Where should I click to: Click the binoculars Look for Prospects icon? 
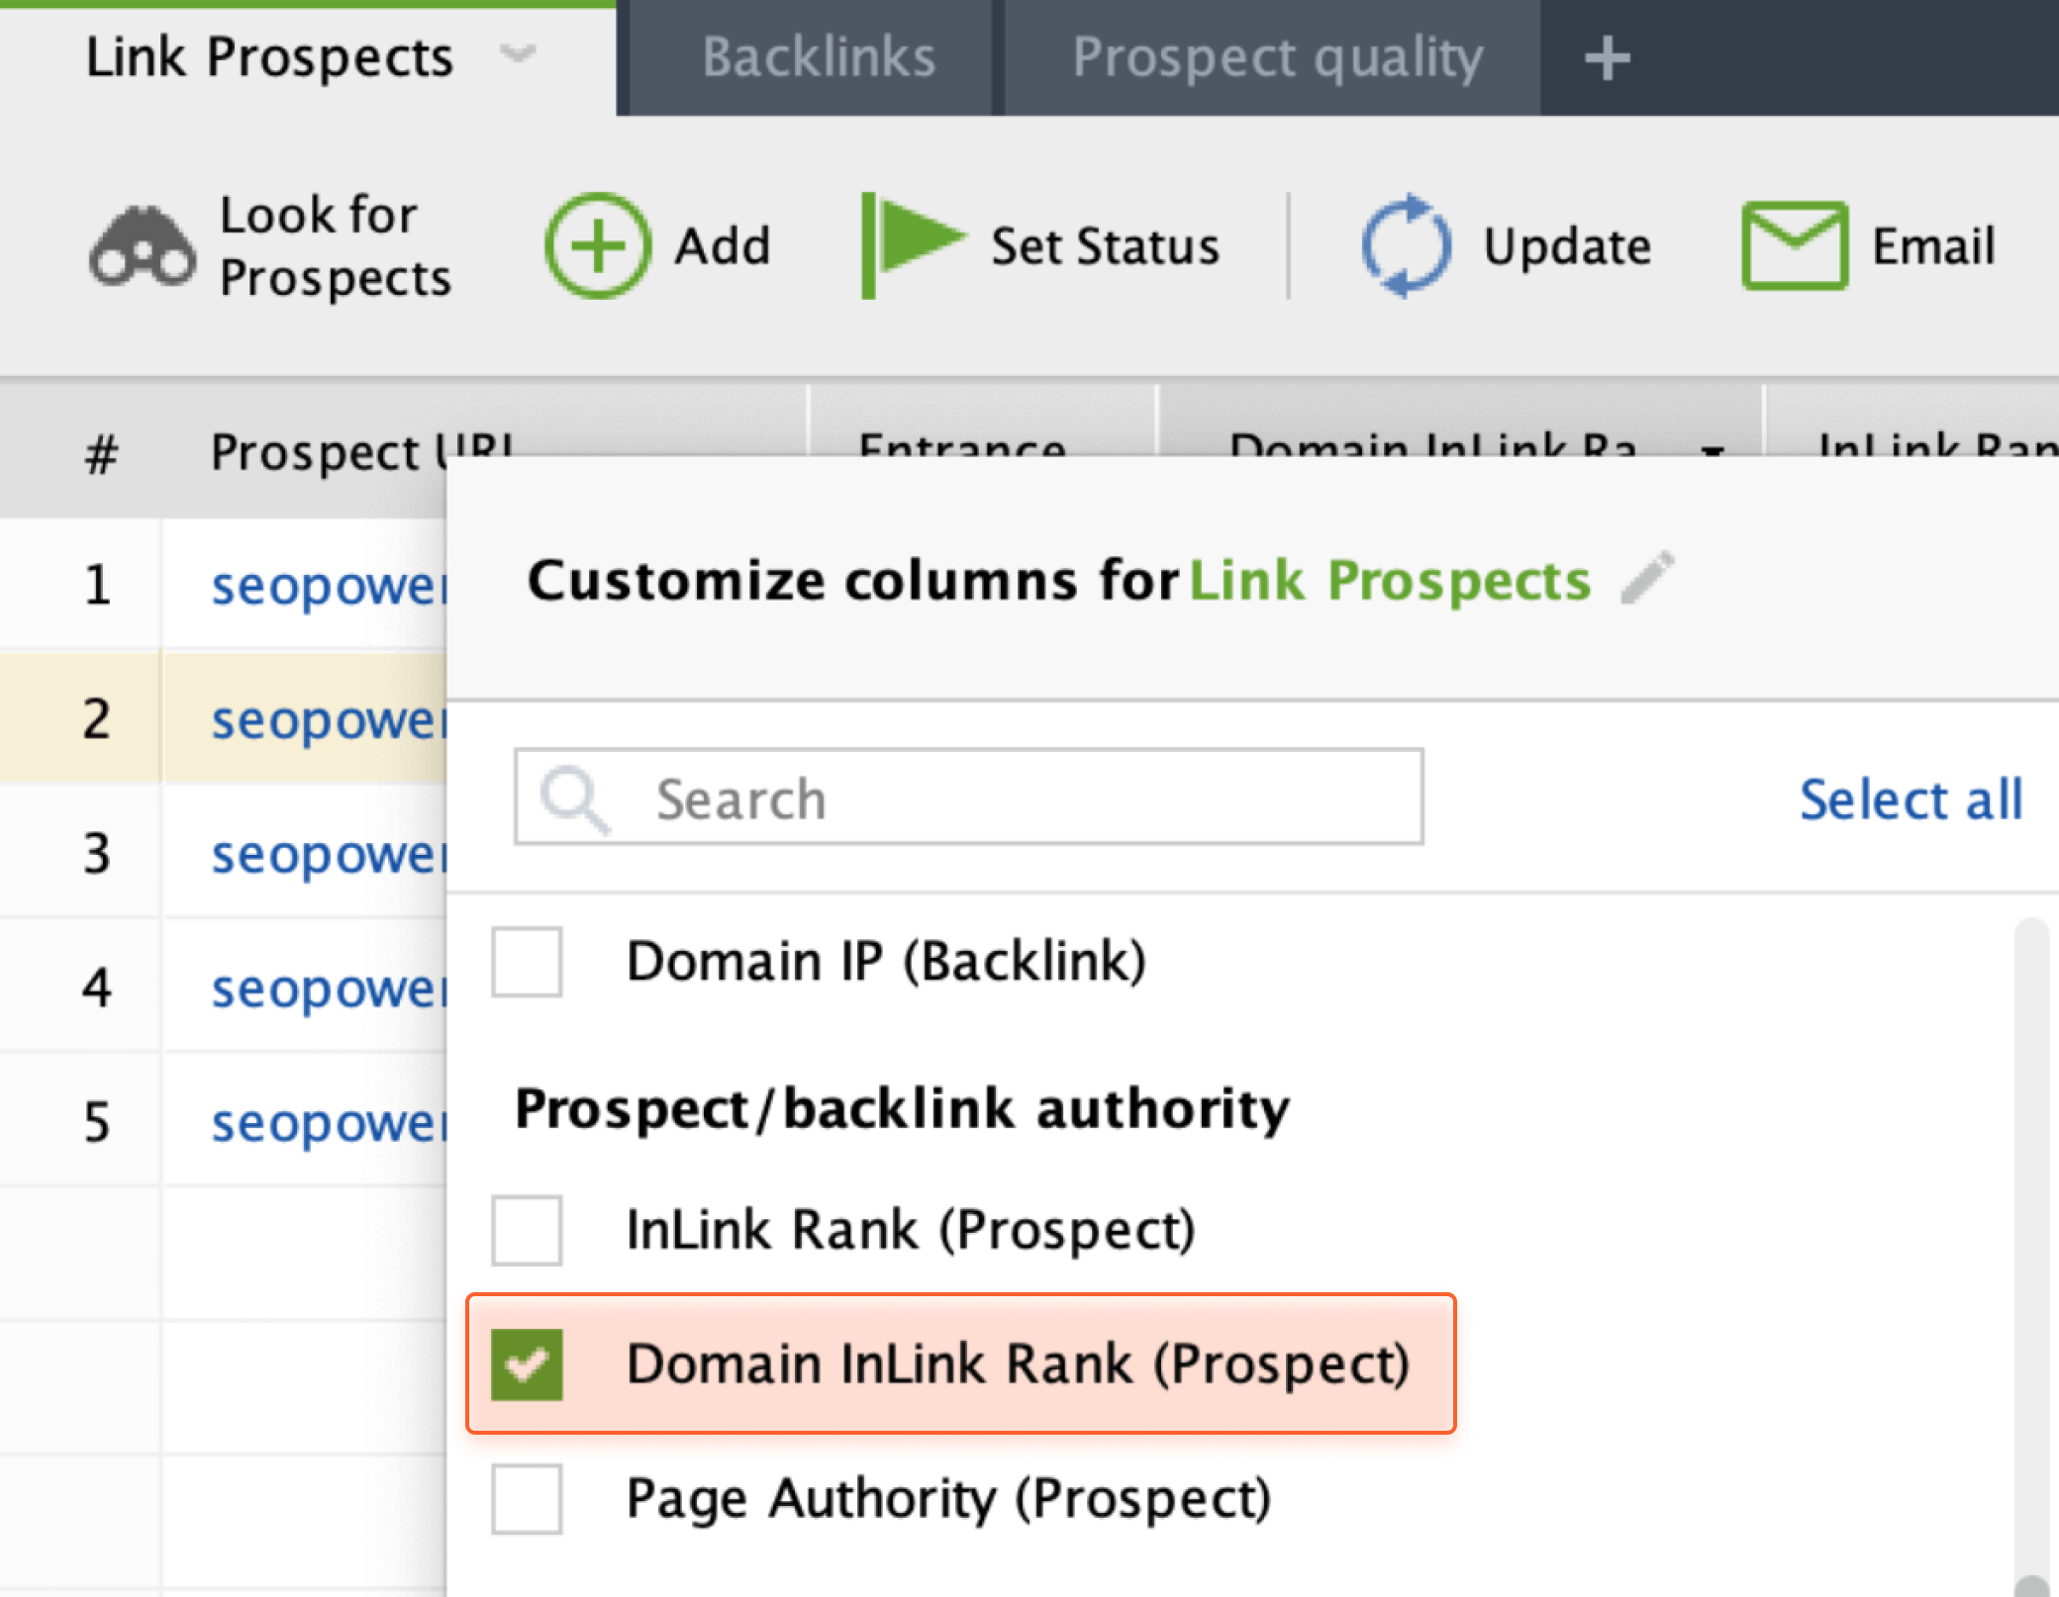[x=142, y=247]
